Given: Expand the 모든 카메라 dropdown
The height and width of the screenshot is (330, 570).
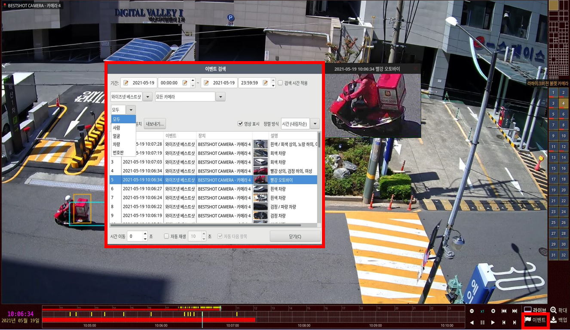Looking at the screenshot, I should coord(221,97).
